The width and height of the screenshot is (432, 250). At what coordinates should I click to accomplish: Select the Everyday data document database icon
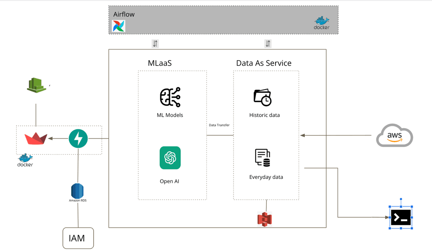point(262,158)
